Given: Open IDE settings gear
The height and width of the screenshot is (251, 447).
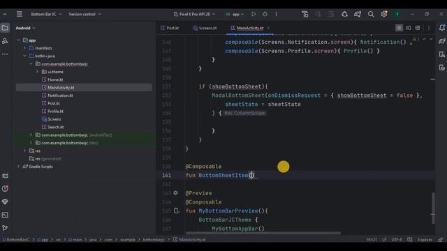Looking at the screenshot, I should (x=383, y=14).
